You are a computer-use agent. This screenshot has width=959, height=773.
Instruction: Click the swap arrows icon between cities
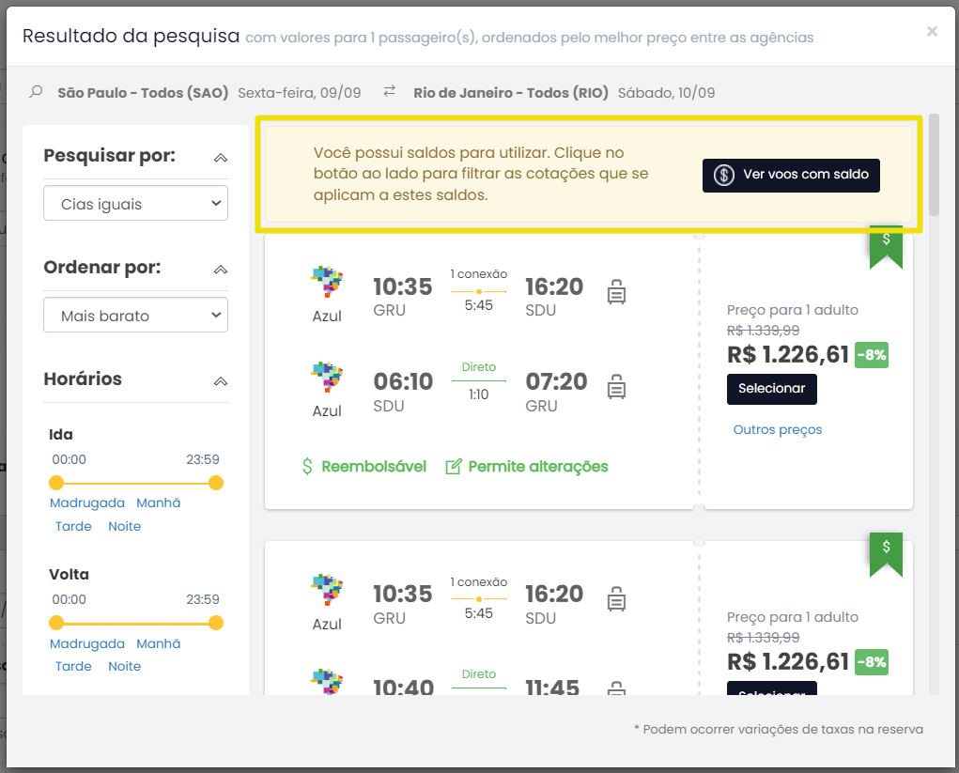pos(389,92)
